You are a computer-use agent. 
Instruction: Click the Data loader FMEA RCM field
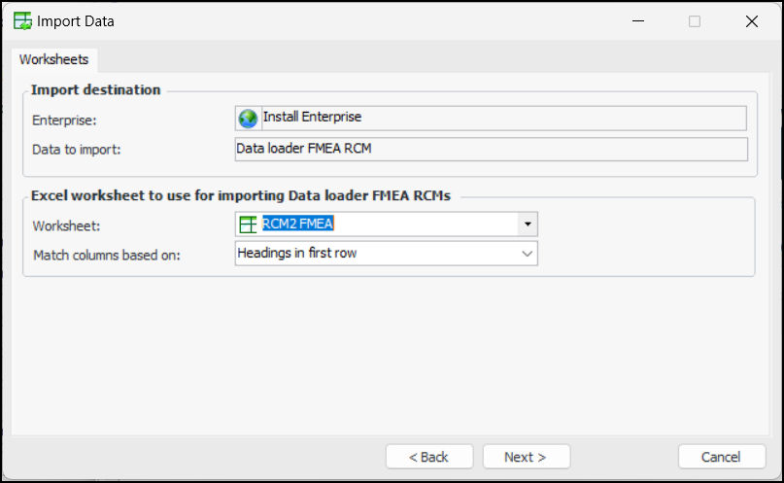click(491, 149)
